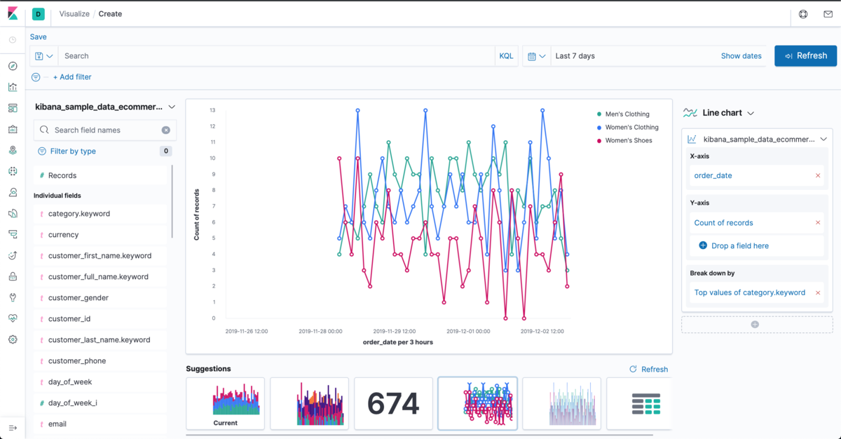
Task: Focus the Search field names input
Action: coord(105,130)
